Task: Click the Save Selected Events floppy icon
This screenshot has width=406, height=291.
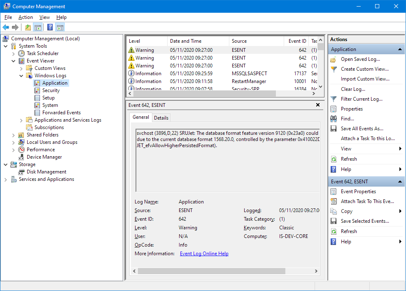Action: 334,221
